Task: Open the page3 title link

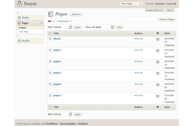Action: 57,73
